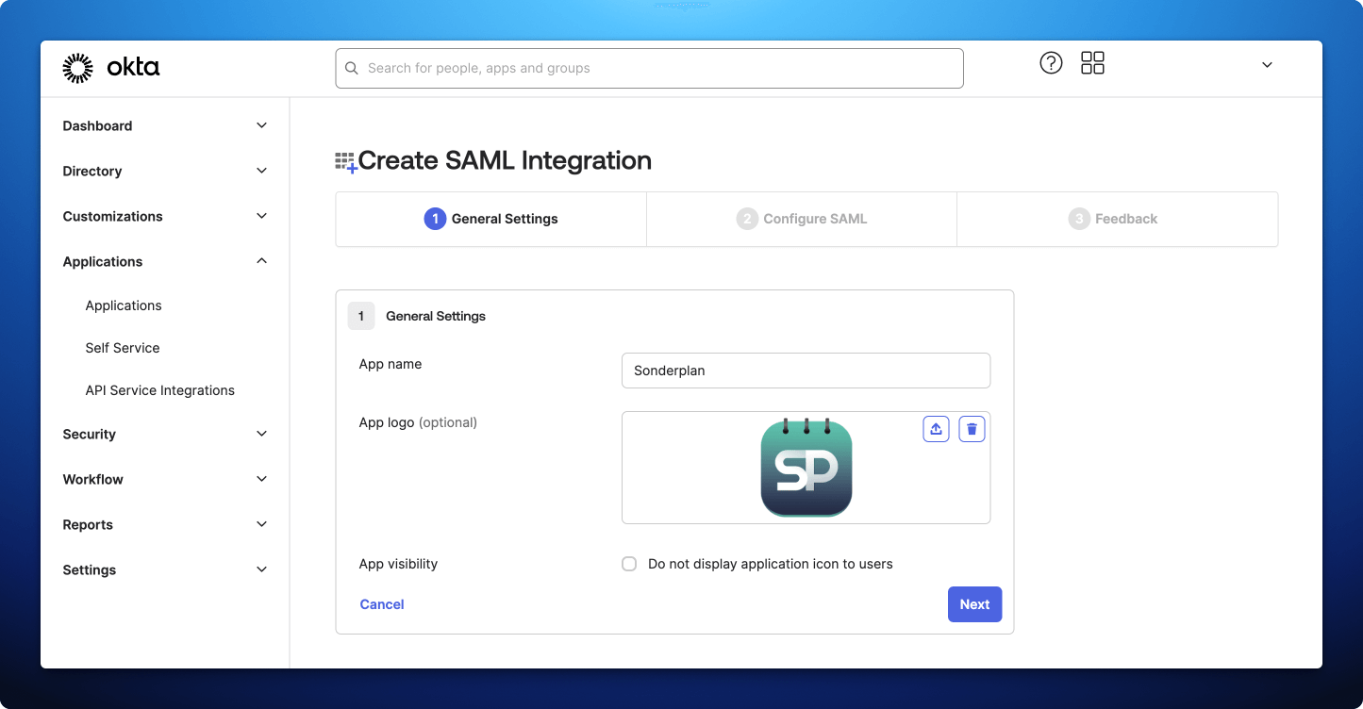This screenshot has height=709, width=1363.
Task: Open the account dropdown at top right
Action: coord(1266,65)
